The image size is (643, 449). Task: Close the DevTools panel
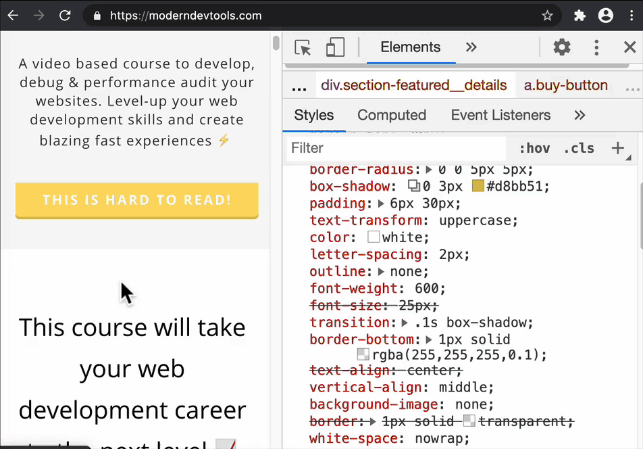tap(629, 47)
